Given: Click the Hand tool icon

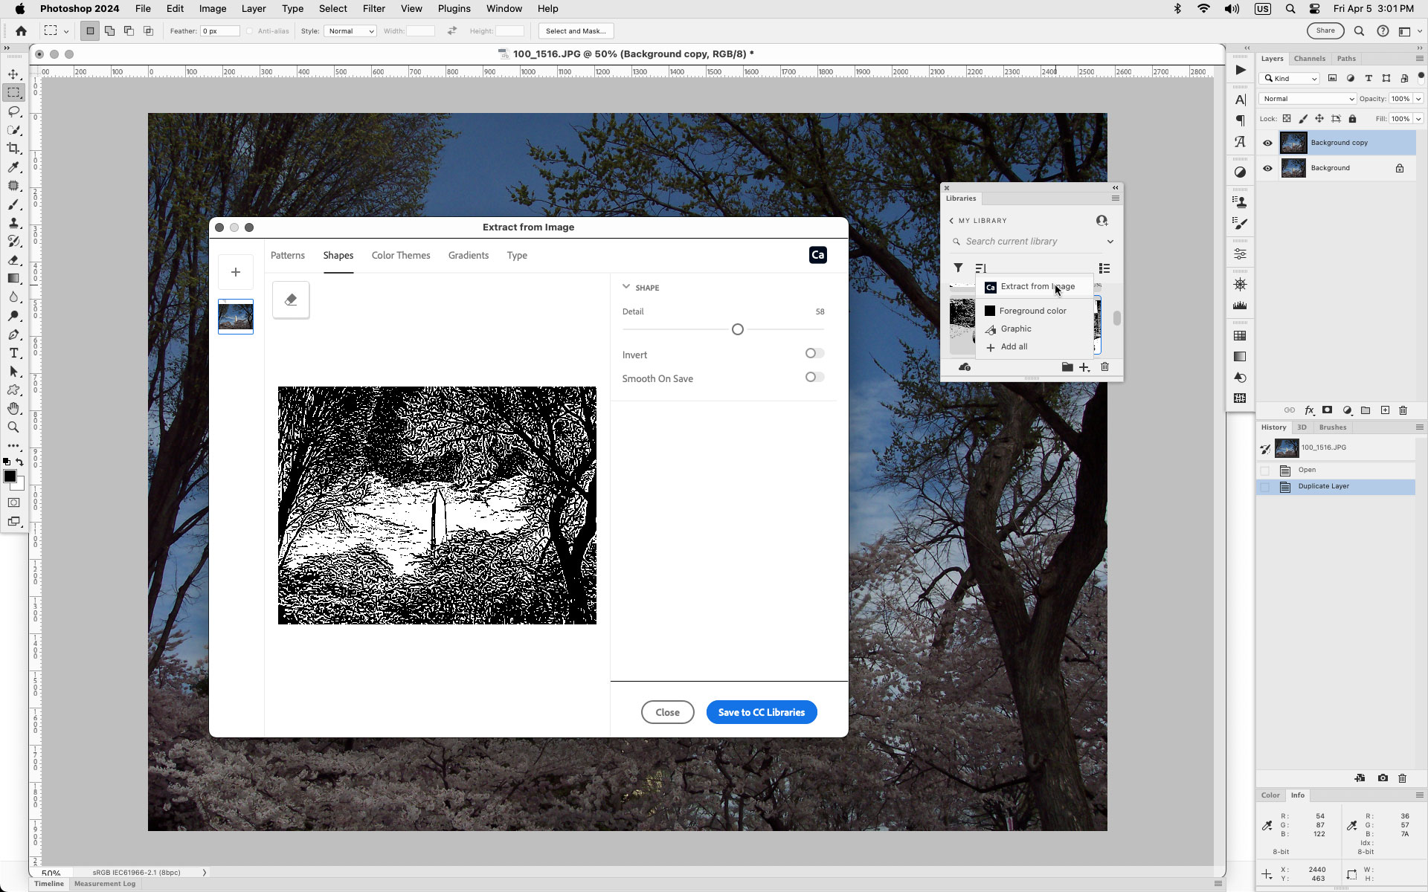Looking at the screenshot, I should pos(13,409).
